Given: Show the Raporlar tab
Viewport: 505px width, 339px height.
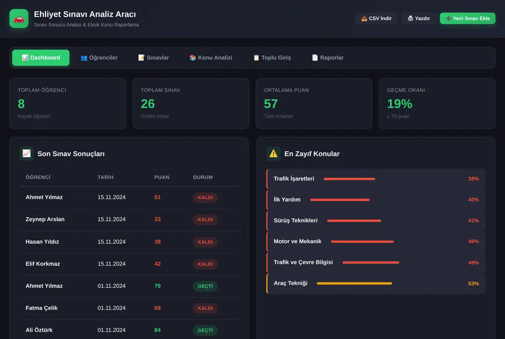Looking at the screenshot, I should pyautogui.click(x=328, y=58).
